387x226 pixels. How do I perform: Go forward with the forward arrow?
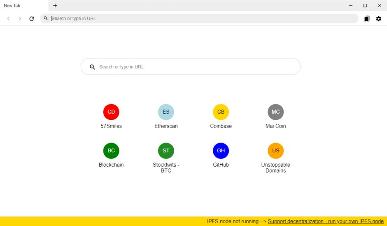20,19
